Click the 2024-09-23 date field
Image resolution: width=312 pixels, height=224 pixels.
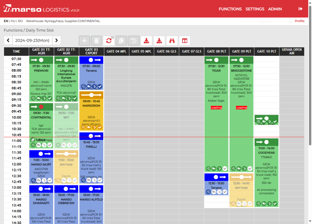(32, 40)
